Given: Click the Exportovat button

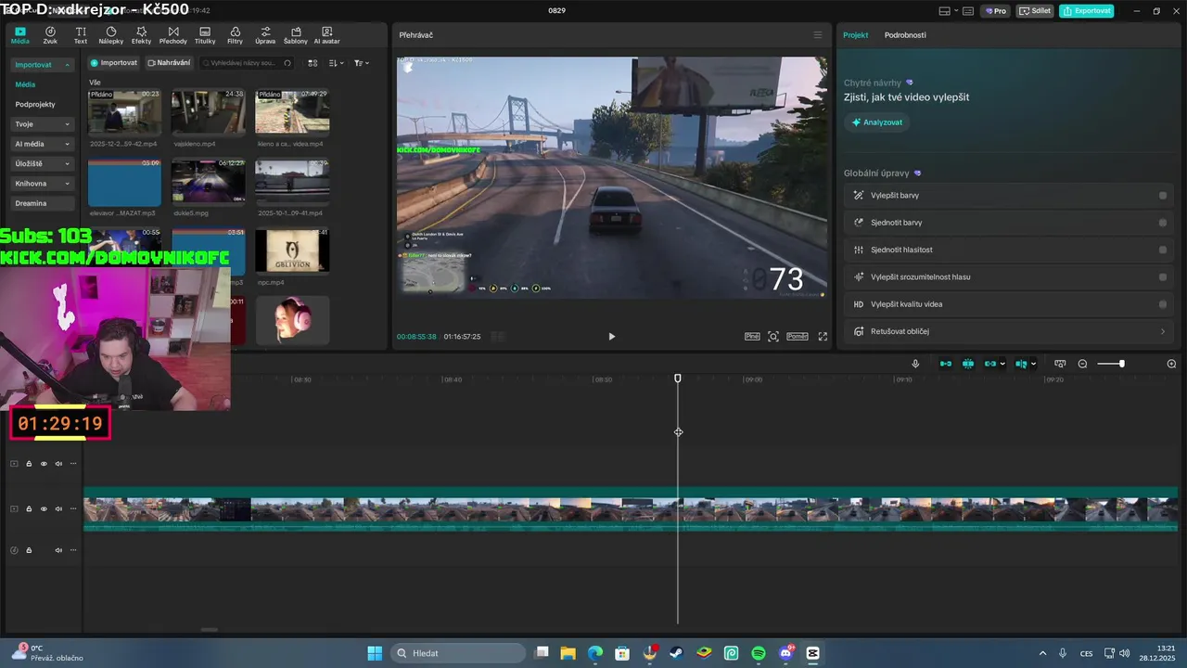Looking at the screenshot, I should pyautogui.click(x=1087, y=11).
